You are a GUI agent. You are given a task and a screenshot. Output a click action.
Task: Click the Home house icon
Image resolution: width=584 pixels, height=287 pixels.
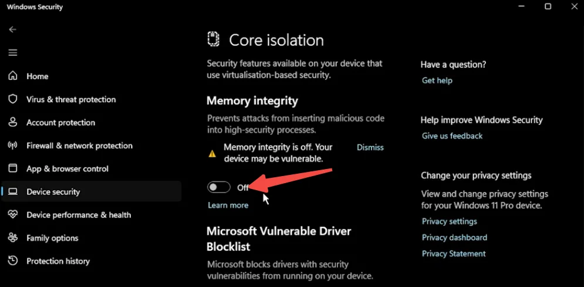pos(13,76)
